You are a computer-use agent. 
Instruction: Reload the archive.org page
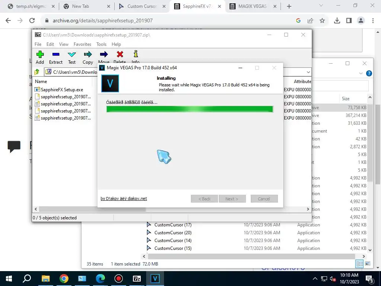(x=32, y=20)
